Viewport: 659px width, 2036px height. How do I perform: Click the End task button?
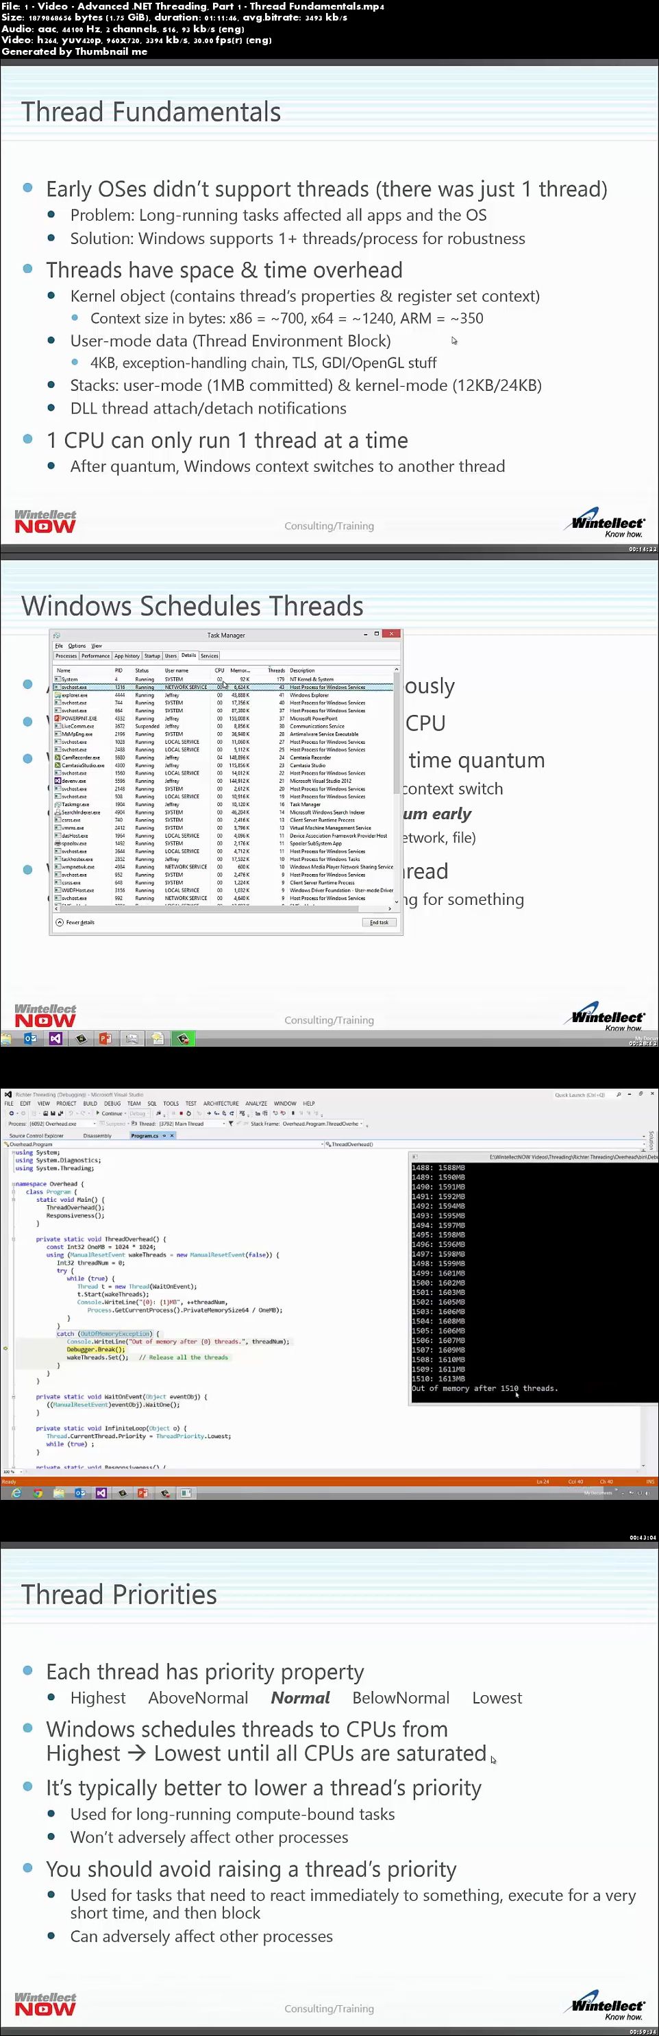[x=380, y=922]
